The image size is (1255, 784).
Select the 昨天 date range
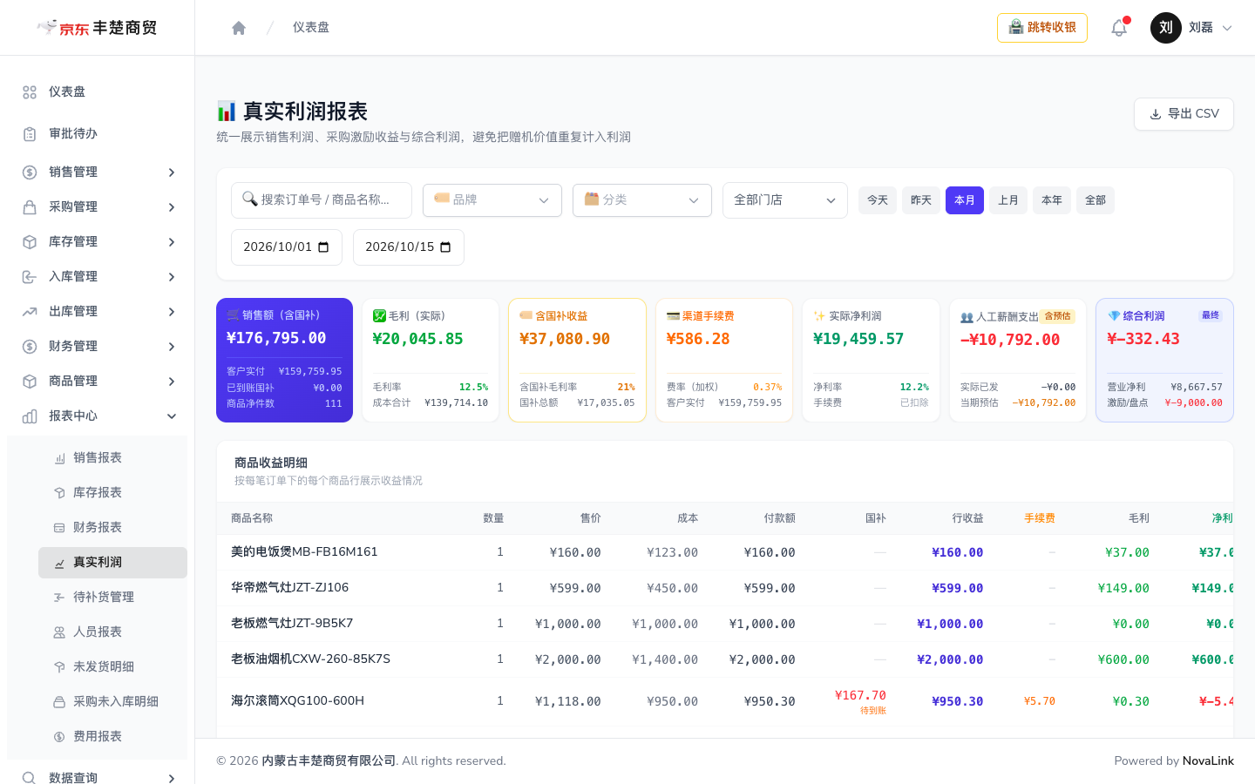[921, 200]
